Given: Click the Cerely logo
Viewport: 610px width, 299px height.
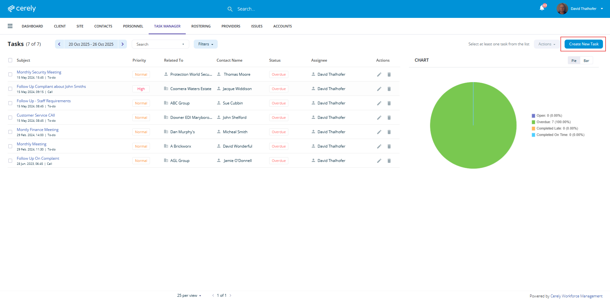Looking at the screenshot, I should click(22, 9).
